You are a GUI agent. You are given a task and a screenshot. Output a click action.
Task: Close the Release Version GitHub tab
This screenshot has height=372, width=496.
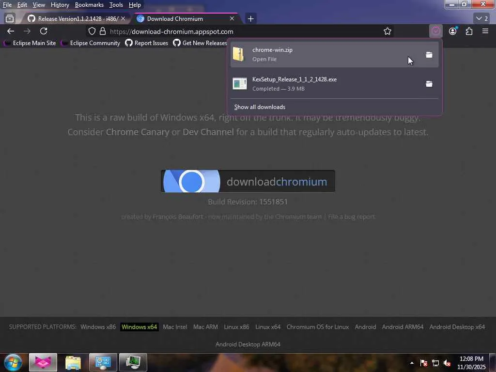coord(123,19)
